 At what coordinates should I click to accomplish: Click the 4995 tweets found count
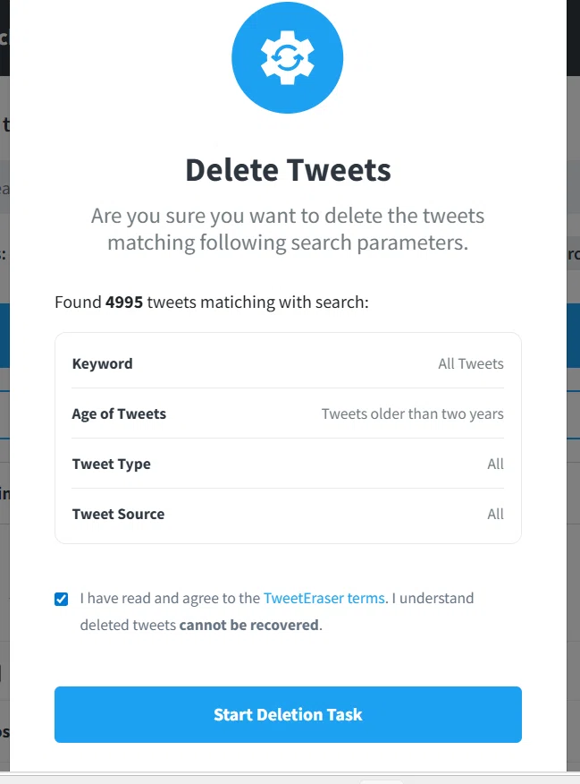pos(124,302)
